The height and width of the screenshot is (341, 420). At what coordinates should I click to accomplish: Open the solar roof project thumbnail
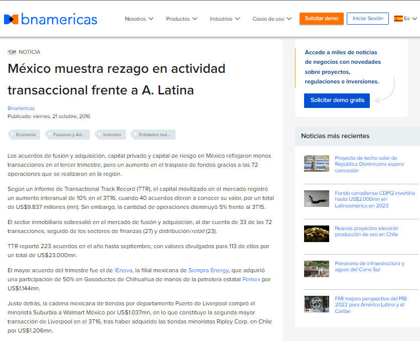[x=317, y=164]
